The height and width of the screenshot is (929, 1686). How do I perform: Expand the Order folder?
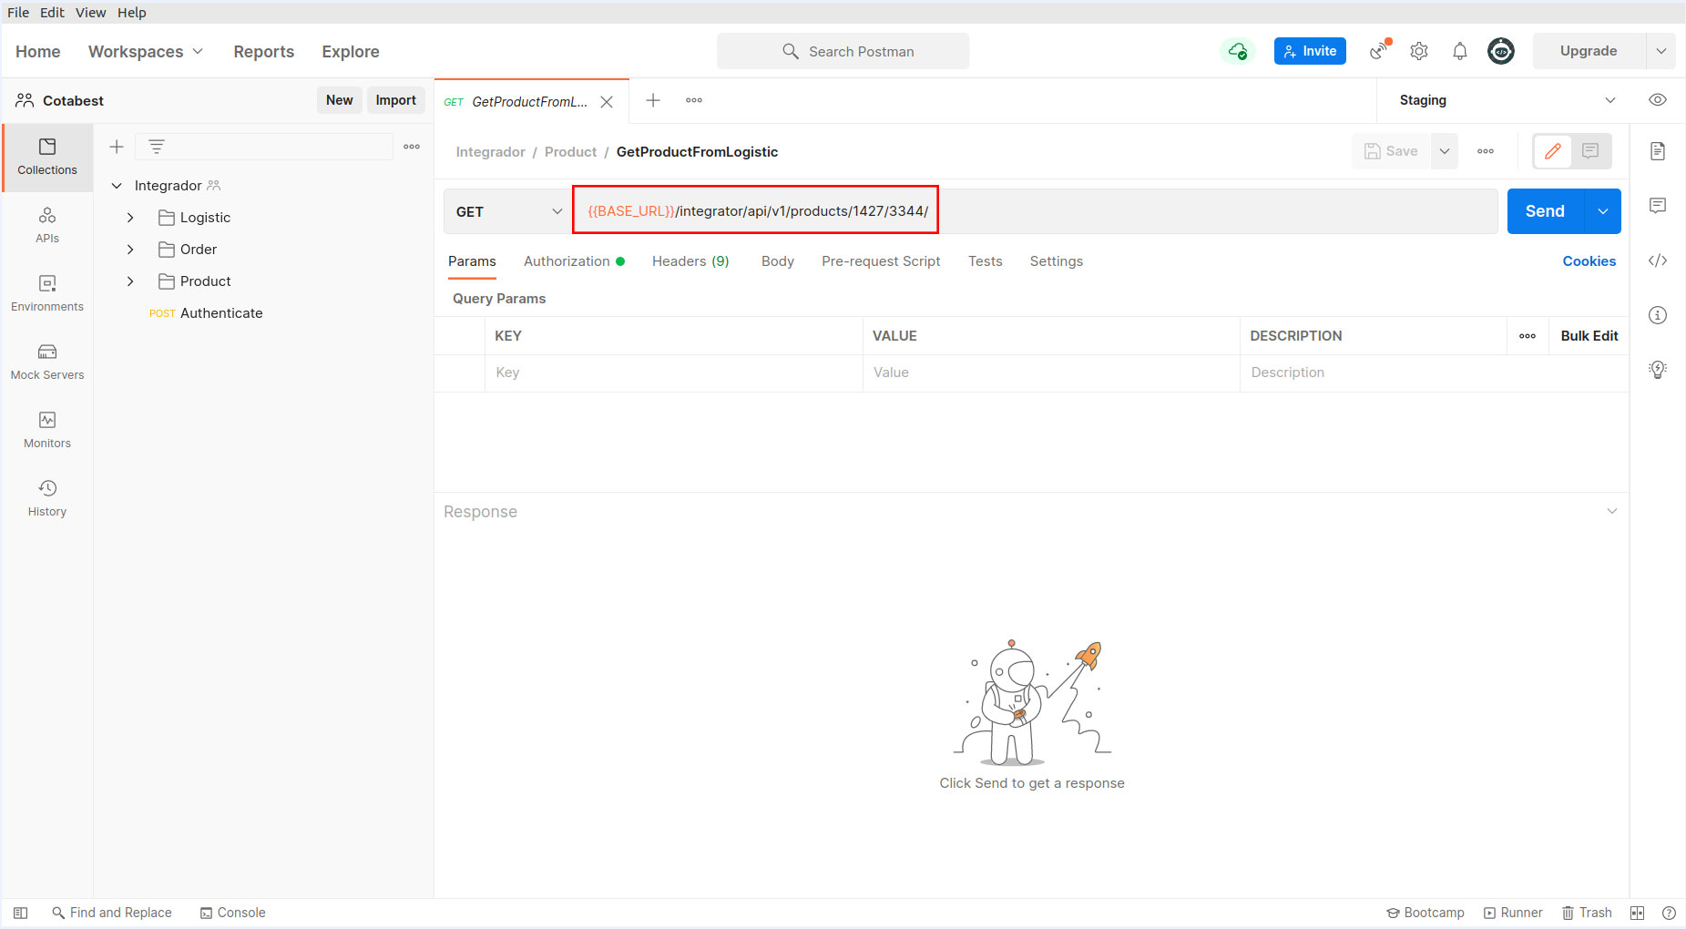[130, 250]
